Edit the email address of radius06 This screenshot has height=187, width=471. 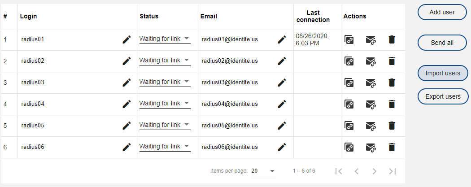coord(282,147)
